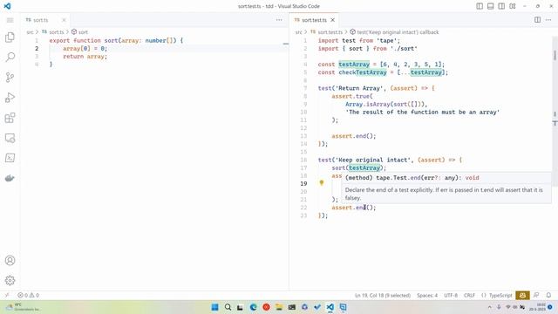
Task: Toggle the secondary side bar layout button
Action: pos(501,6)
